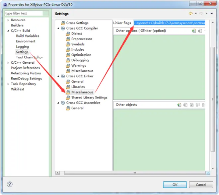Open the help question mark icon
The width and height of the screenshot is (219, 195).
pyautogui.click(x=10, y=184)
